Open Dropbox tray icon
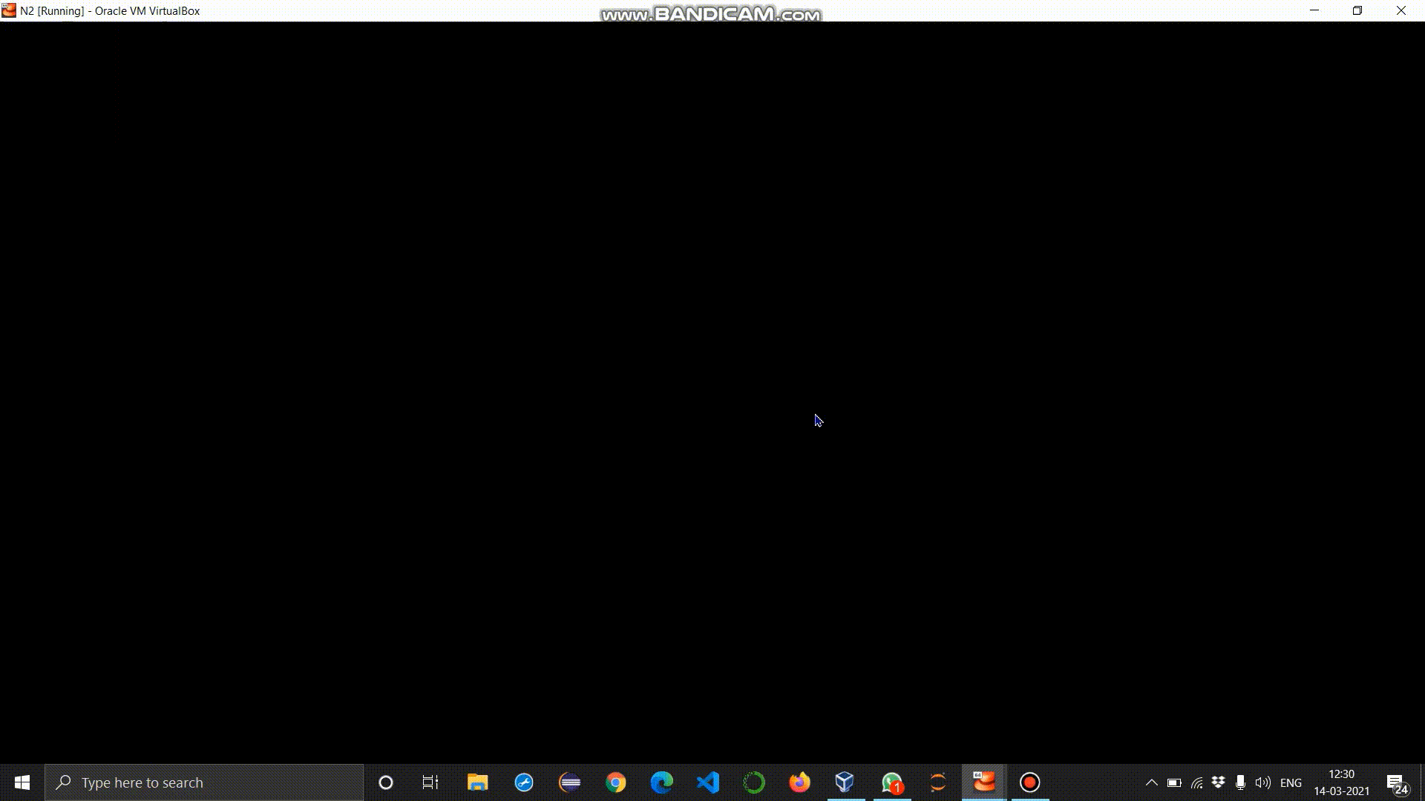Viewport: 1425px width, 801px height. (x=1218, y=782)
